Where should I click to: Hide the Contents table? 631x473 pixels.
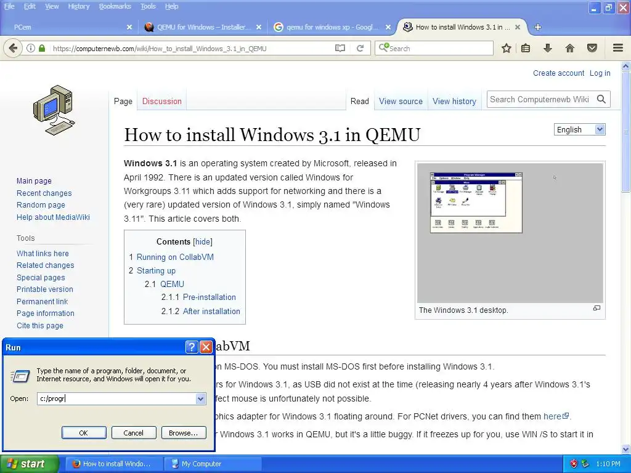point(202,241)
